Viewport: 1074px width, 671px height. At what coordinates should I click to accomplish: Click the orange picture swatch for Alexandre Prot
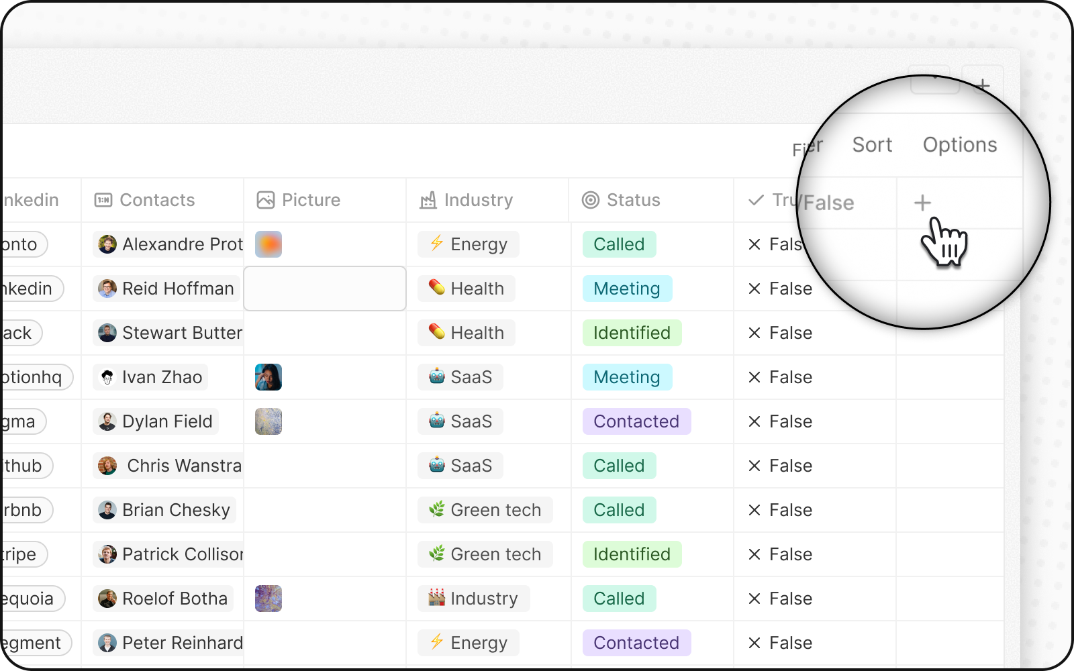pos(268,244)
